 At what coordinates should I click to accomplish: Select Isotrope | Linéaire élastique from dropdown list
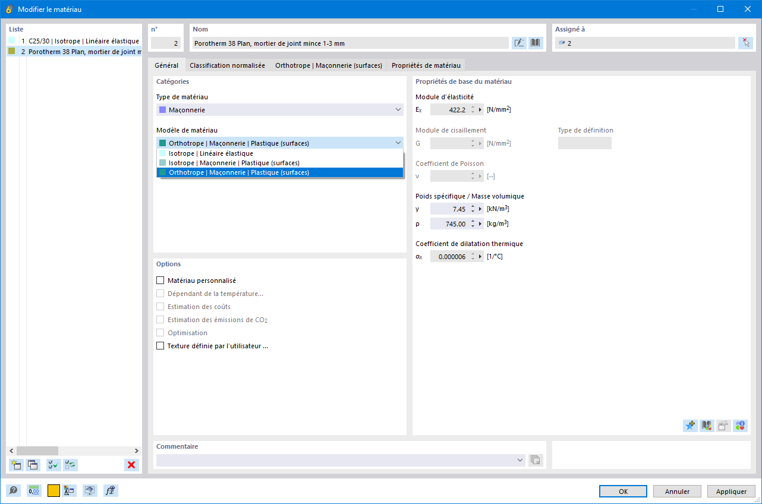280,153
